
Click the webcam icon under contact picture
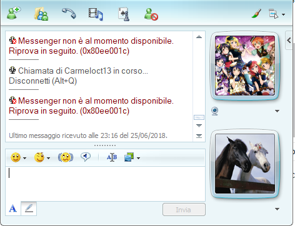(215, 111)
